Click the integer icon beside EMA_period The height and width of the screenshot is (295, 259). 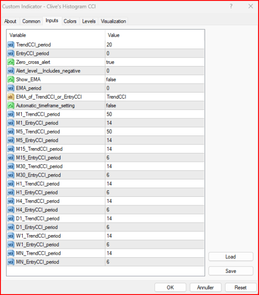(11, 88)
